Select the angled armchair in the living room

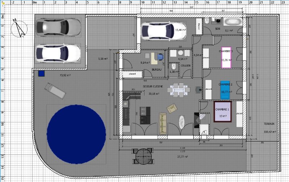[172, 108]
